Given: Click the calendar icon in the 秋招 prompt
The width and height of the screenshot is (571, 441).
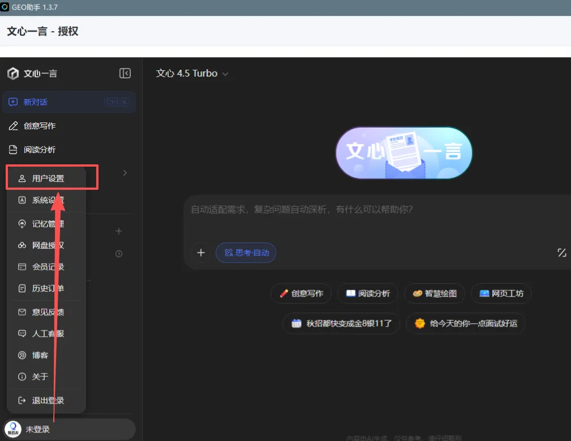Looking at the screenshot, I should point(296,323).
